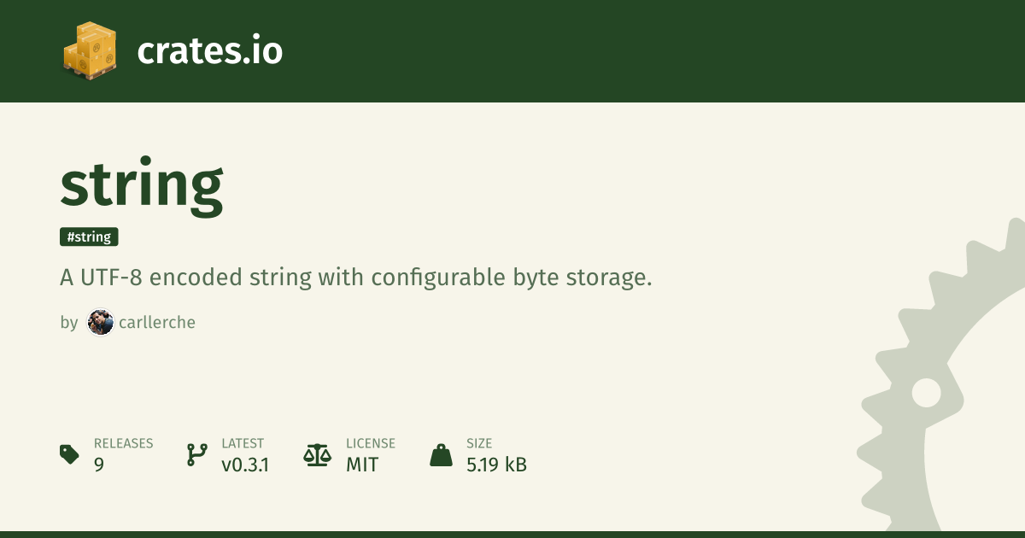The width and height of the screenshot is (1025, 538).
Task: Open the #string keyword tag
Action: (89, 237)
